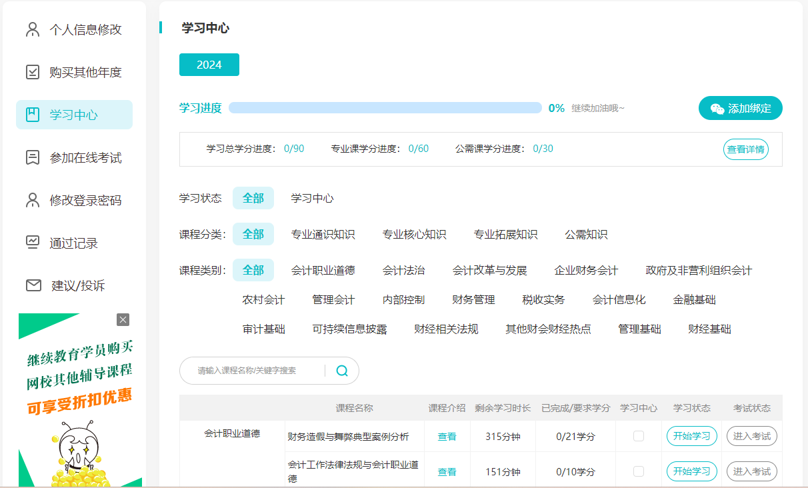Check the 学习中心 checkbox for 会计工作法律法规与会计职业道德
This screenshot has width=808, height=488.
[638, 471]
